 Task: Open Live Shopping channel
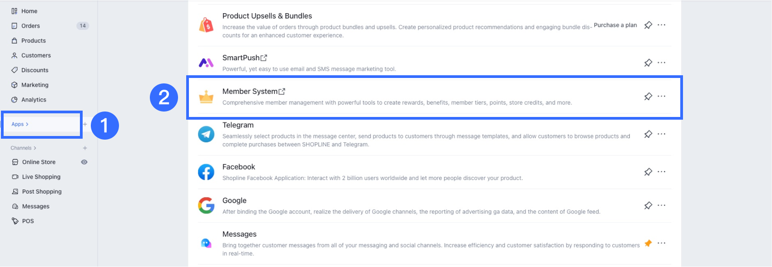pyautogui.click(x=41, y=177)
